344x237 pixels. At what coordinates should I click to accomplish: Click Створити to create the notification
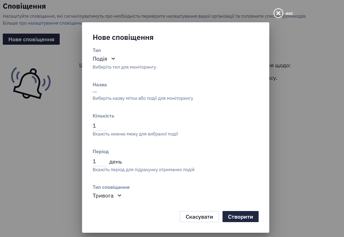pyautogui.click(x=241, y=217)
